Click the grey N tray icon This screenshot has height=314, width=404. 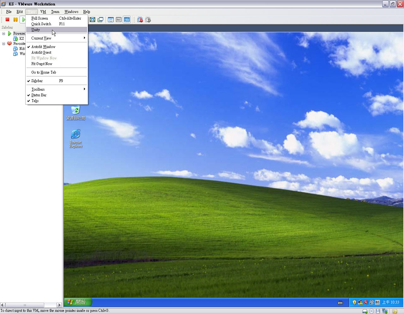[x=377, y=302]
